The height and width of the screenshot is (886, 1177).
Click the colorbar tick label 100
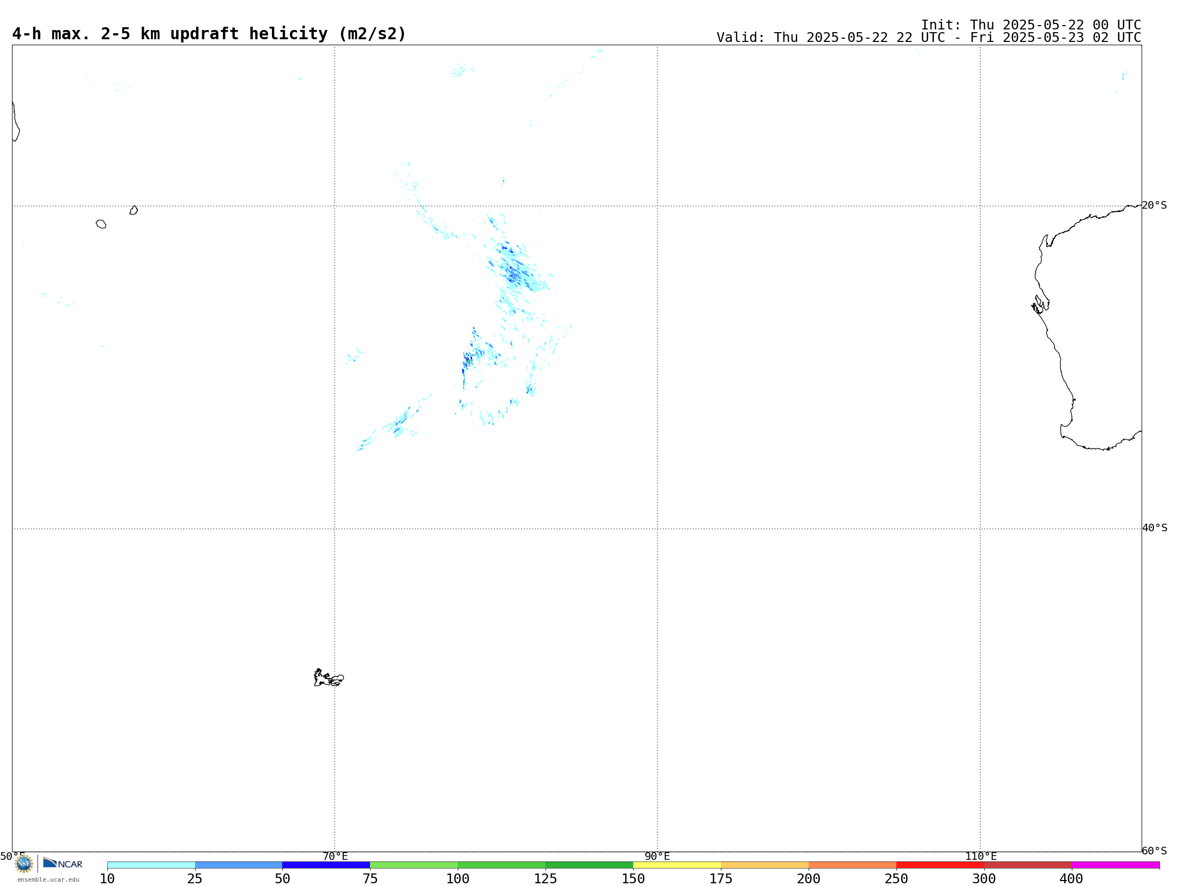[x=458, y=879]
